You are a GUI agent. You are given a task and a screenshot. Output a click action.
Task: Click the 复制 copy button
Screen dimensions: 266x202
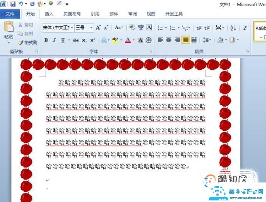[25, 34]
